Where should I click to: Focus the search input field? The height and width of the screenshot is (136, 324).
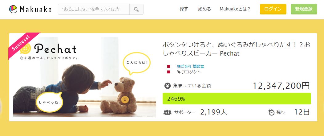coord(94,9)
